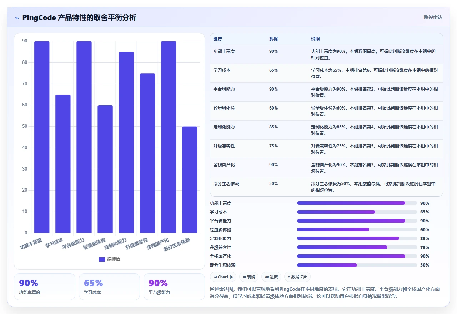
Task: Click the 全栈国产化 bar in the chart
Action: pyautogui.click(x=169, y=137)
